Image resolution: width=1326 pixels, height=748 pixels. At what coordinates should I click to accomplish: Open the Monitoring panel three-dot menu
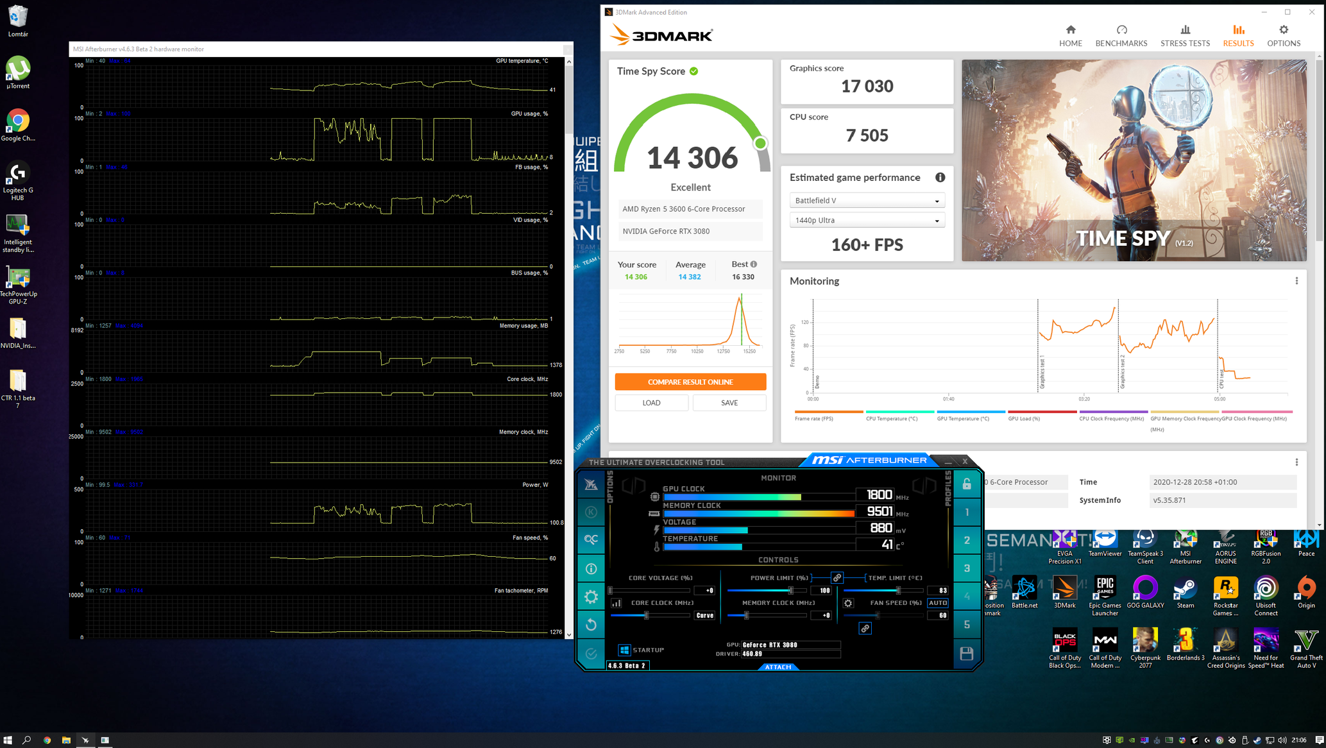pyautogui.click(x=1296, y=281)
